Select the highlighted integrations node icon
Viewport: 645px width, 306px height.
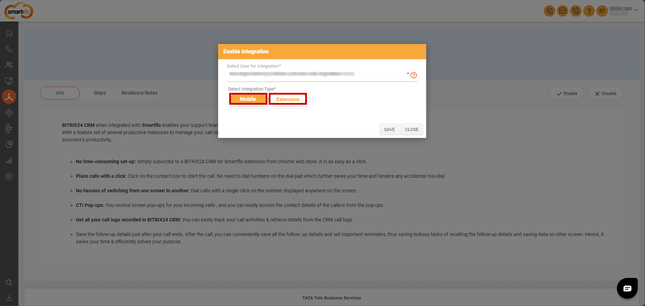pyautogui.click(x=9, y=97)
